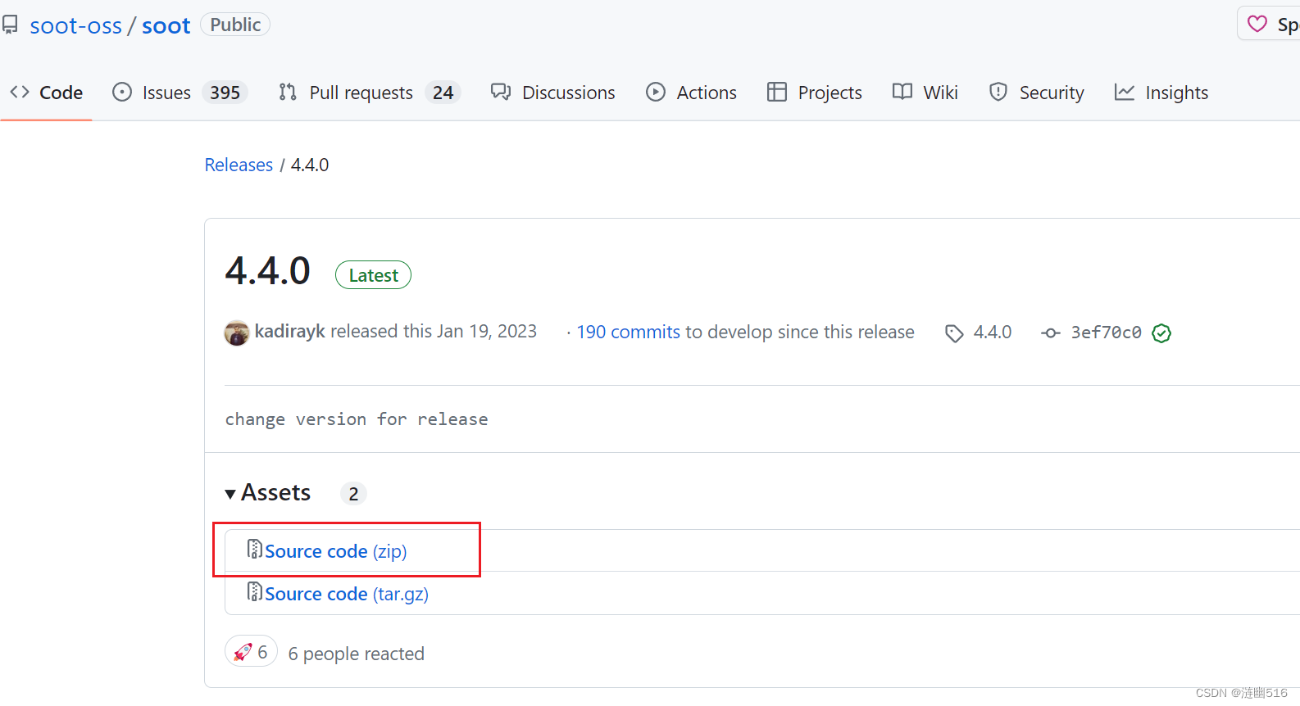Click the repository icon beside soot-oss
Screen dimensions: 1300x706
(10, 25)
